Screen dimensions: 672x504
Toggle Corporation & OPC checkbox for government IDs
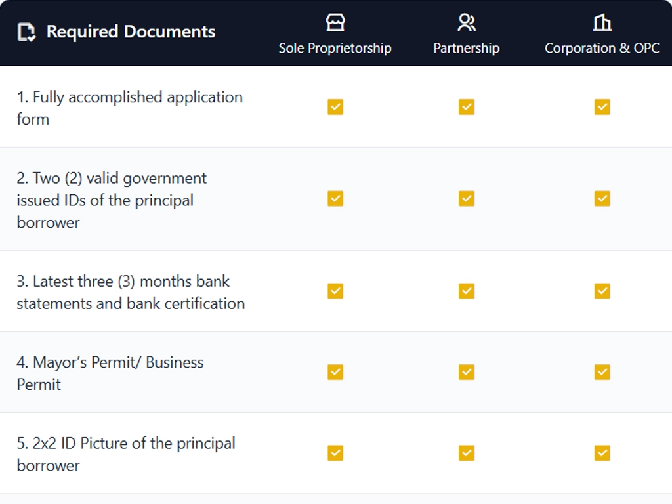(601, 198)
